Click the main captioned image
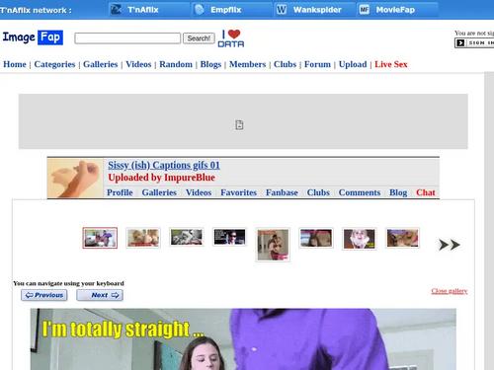 pyautogui.click(x=243, y=339)
